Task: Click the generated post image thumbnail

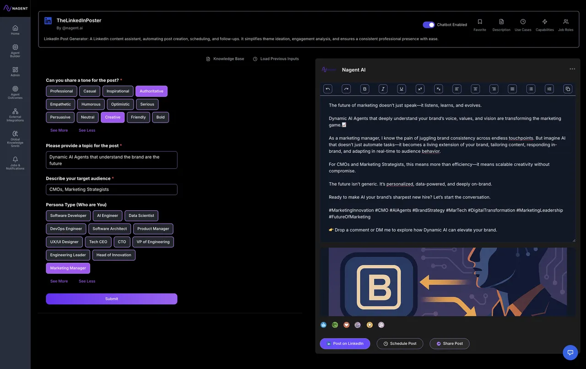Action: pos(448,282)
